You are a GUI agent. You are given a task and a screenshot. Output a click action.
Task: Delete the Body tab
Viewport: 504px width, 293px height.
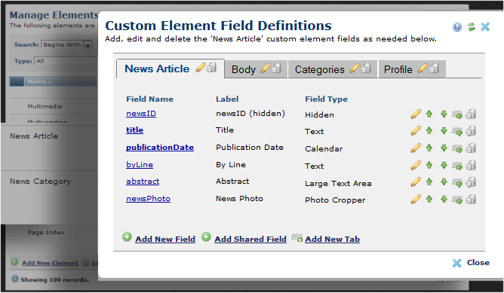pos(276,68)
